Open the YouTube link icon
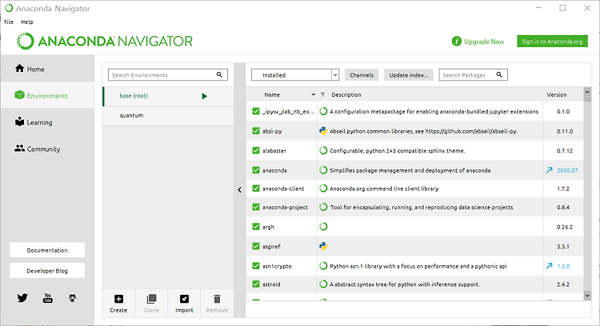 pyautogui.click(x=47, y=298)
